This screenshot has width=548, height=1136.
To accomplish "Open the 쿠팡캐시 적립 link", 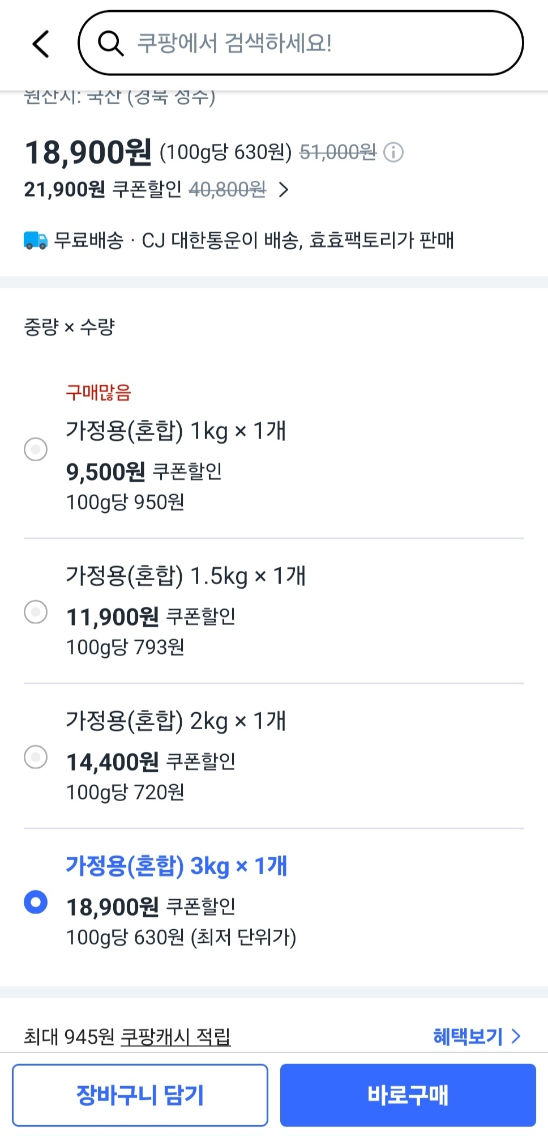I will tap(175, 1037).
